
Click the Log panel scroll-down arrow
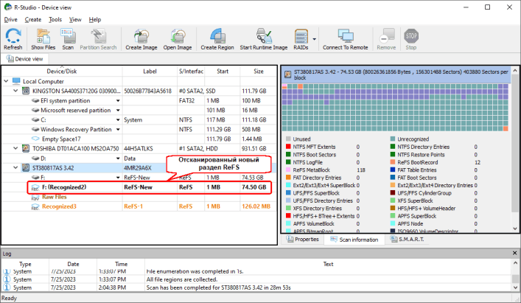coord(515,288)
